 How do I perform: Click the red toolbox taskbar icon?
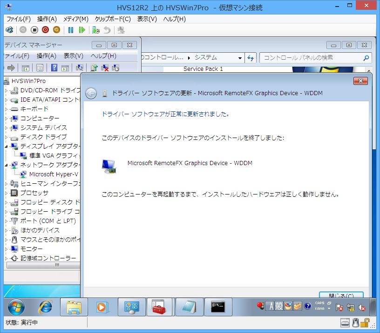click(159, 307)
